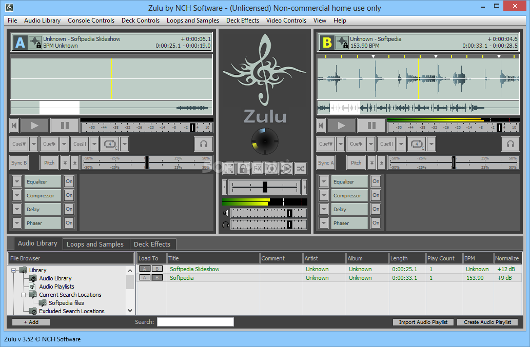Toggle Sync B on Deck A
This screenshot has height=347, width=530.
click(19, 162)
